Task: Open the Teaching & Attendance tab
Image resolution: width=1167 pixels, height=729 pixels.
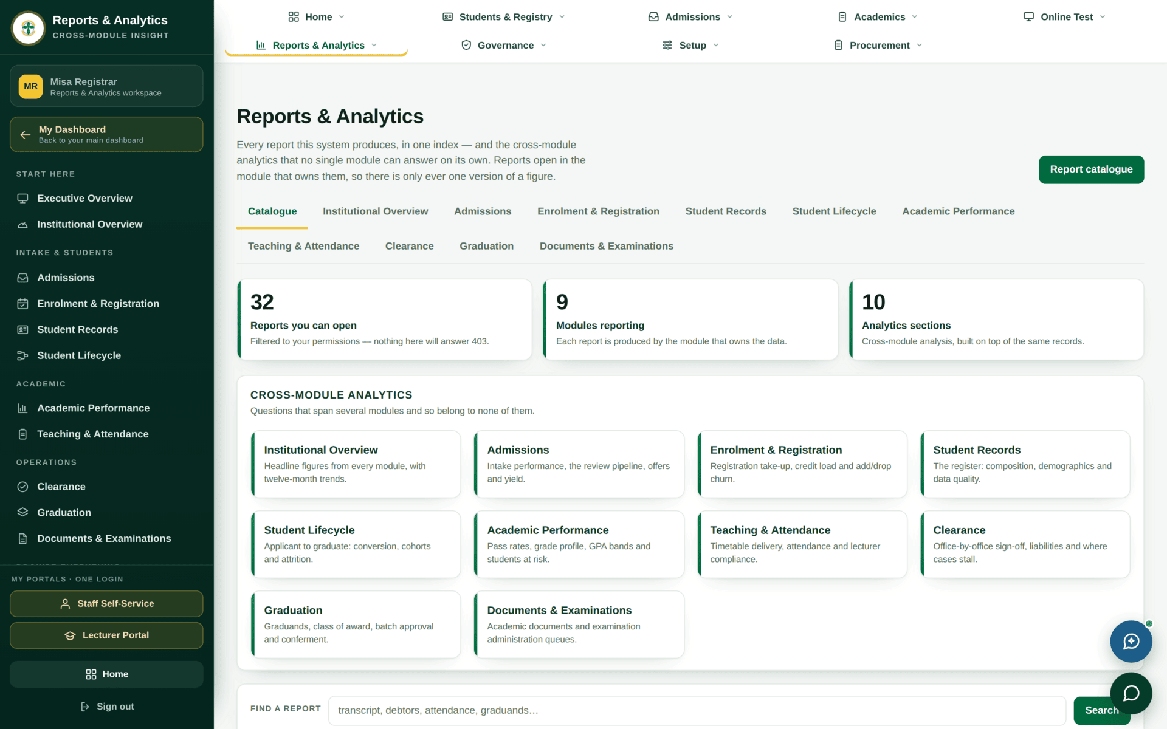Action: (x=303, y=246)
